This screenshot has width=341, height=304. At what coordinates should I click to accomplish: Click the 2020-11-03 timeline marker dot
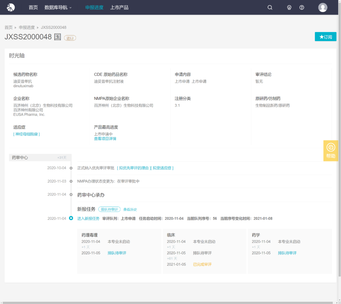(x=71, y=181)
